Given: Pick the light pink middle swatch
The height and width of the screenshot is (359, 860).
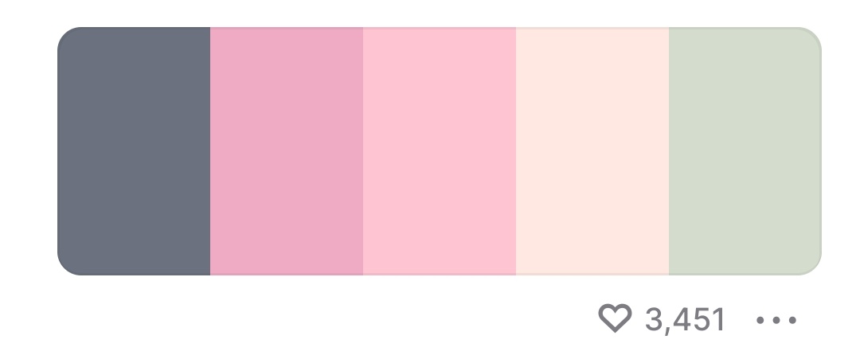Looking at the screenshot, I should [440, 151].
